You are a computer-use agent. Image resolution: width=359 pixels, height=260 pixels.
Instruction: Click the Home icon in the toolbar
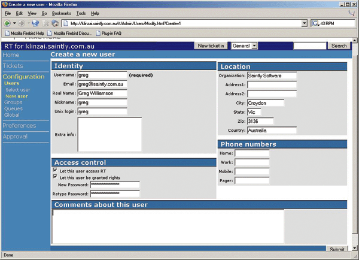pos(55,23)
